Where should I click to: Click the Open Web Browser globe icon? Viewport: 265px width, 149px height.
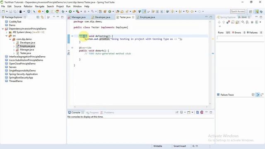[167, 12]
